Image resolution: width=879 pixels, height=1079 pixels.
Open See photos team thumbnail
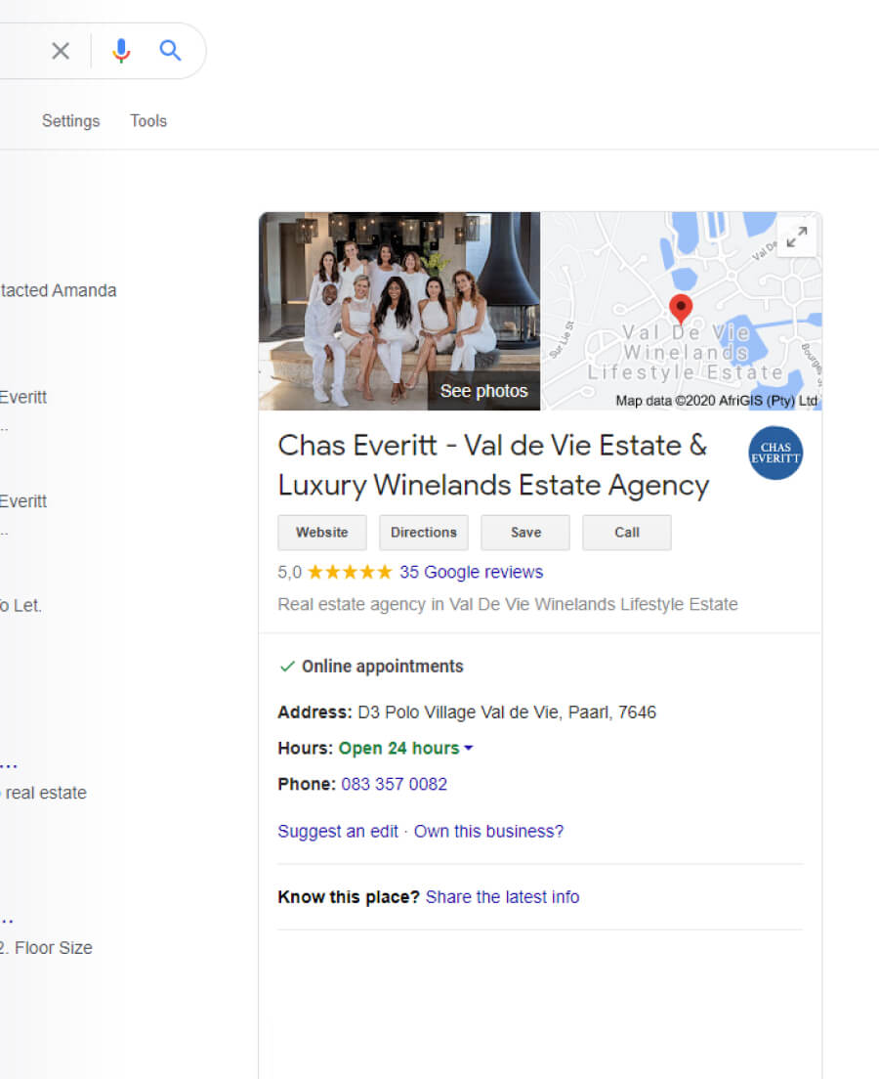pos(398,311)
